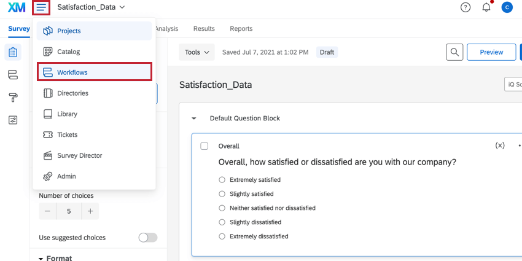Click the Preview button
522x261 pixels.
click(491, 52)
